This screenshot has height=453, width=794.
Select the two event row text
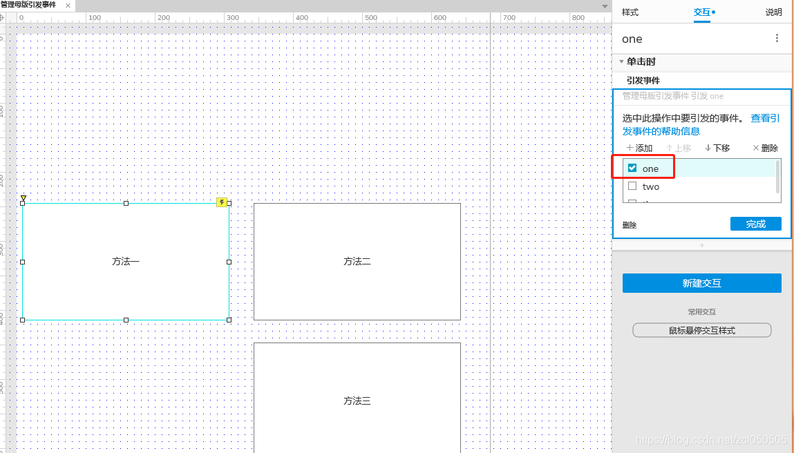point(651,186)
